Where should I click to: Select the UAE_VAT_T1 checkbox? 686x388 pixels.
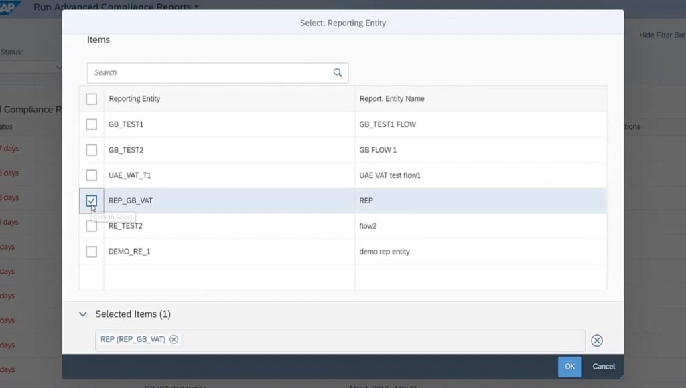[x=92, y=175]
